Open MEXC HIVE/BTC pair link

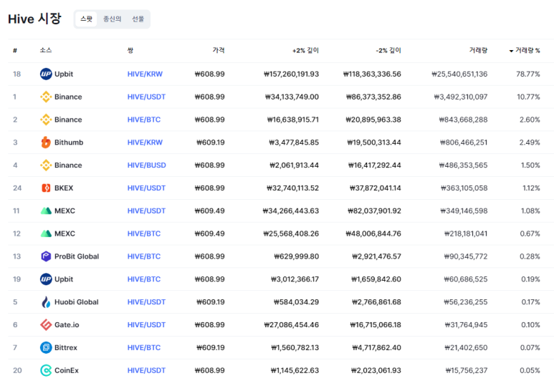tap(144, 233)
